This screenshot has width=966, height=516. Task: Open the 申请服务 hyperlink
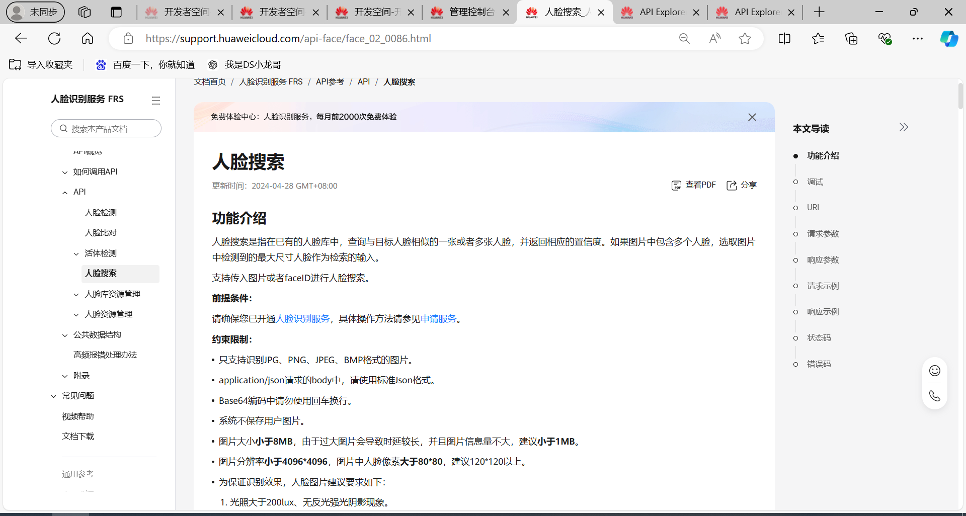[438, 319]
